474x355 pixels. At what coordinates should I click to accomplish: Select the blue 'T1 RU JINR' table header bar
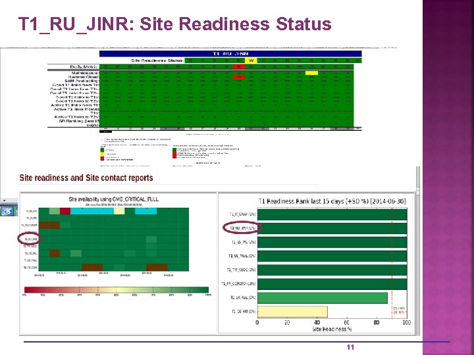(x=230, y=54)
